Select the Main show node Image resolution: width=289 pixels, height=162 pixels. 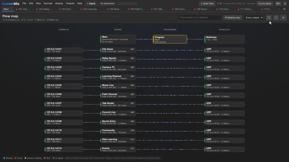(118, 39)
